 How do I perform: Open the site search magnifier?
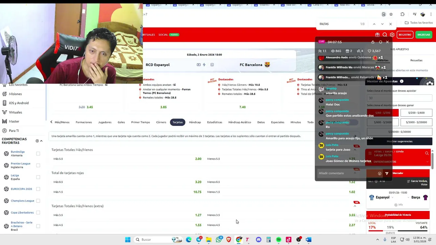385,35
